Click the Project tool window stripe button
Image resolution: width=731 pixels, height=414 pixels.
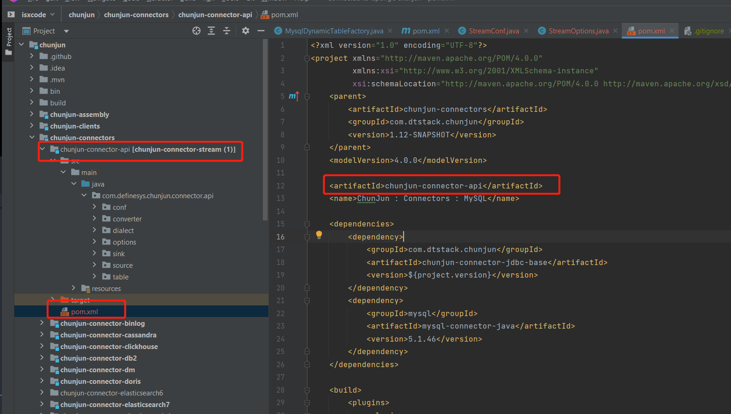coord(8,41)
